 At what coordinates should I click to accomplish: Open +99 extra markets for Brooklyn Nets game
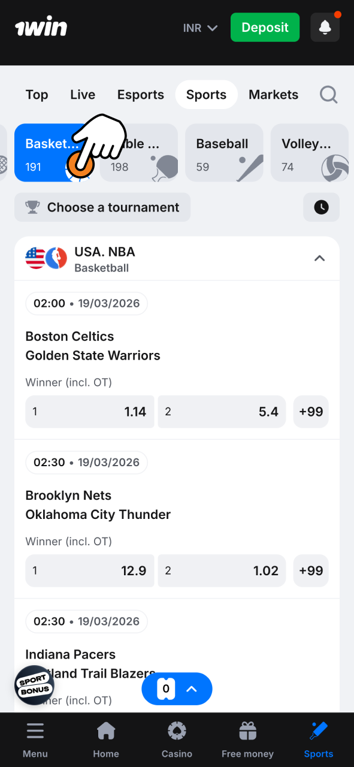pos(311,570)
